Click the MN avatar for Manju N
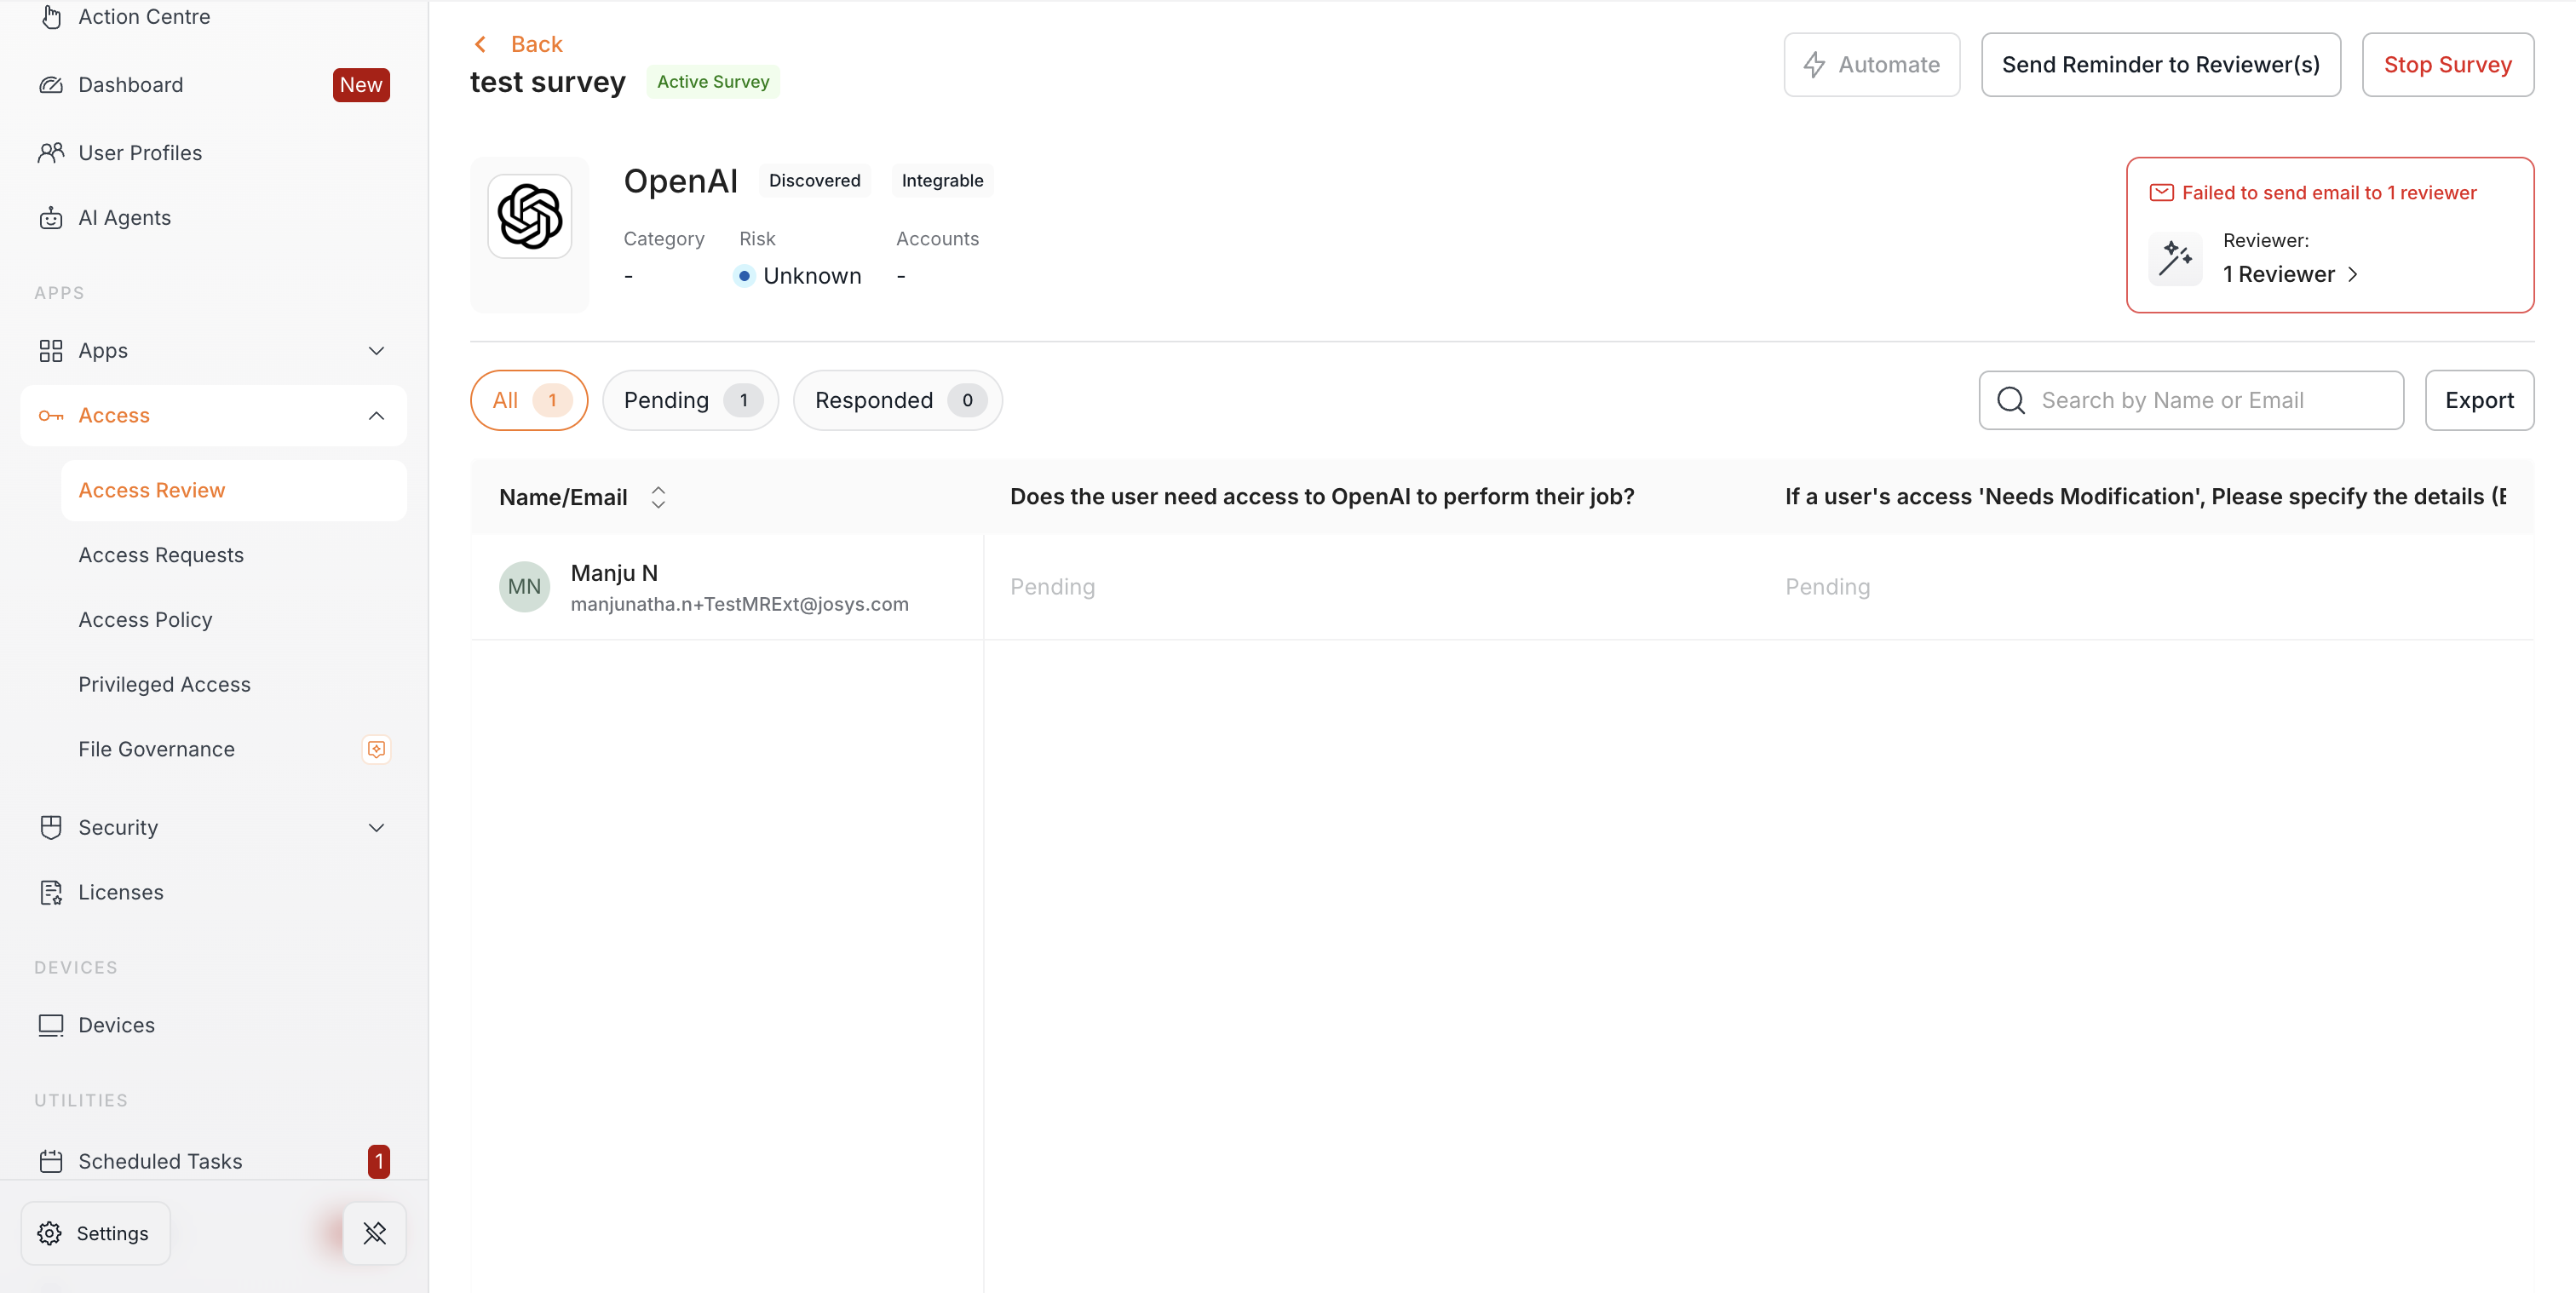 point(524,587)
